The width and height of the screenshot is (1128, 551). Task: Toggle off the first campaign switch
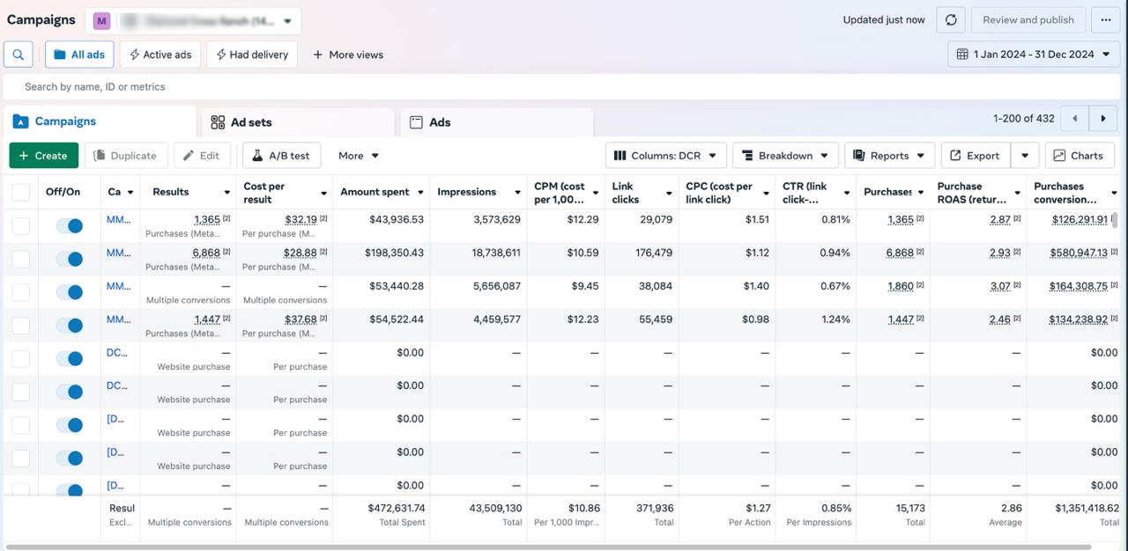pos(69,226)
